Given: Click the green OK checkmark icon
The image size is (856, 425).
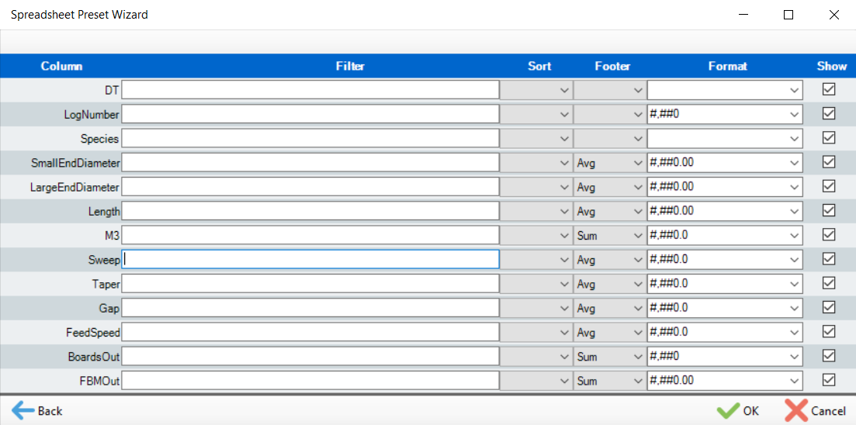Looking at the screenshot, I should coord(728,410).
